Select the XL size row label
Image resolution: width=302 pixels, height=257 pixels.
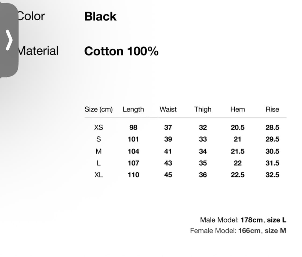[x=99, y=175]
